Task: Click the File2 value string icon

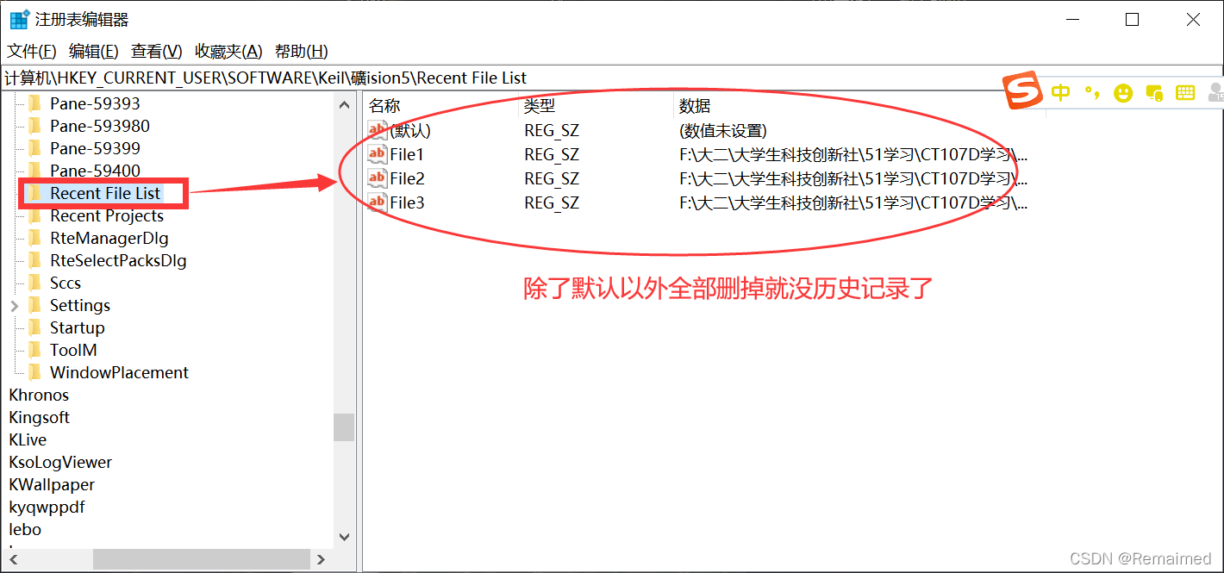Action: coord(378,178)
